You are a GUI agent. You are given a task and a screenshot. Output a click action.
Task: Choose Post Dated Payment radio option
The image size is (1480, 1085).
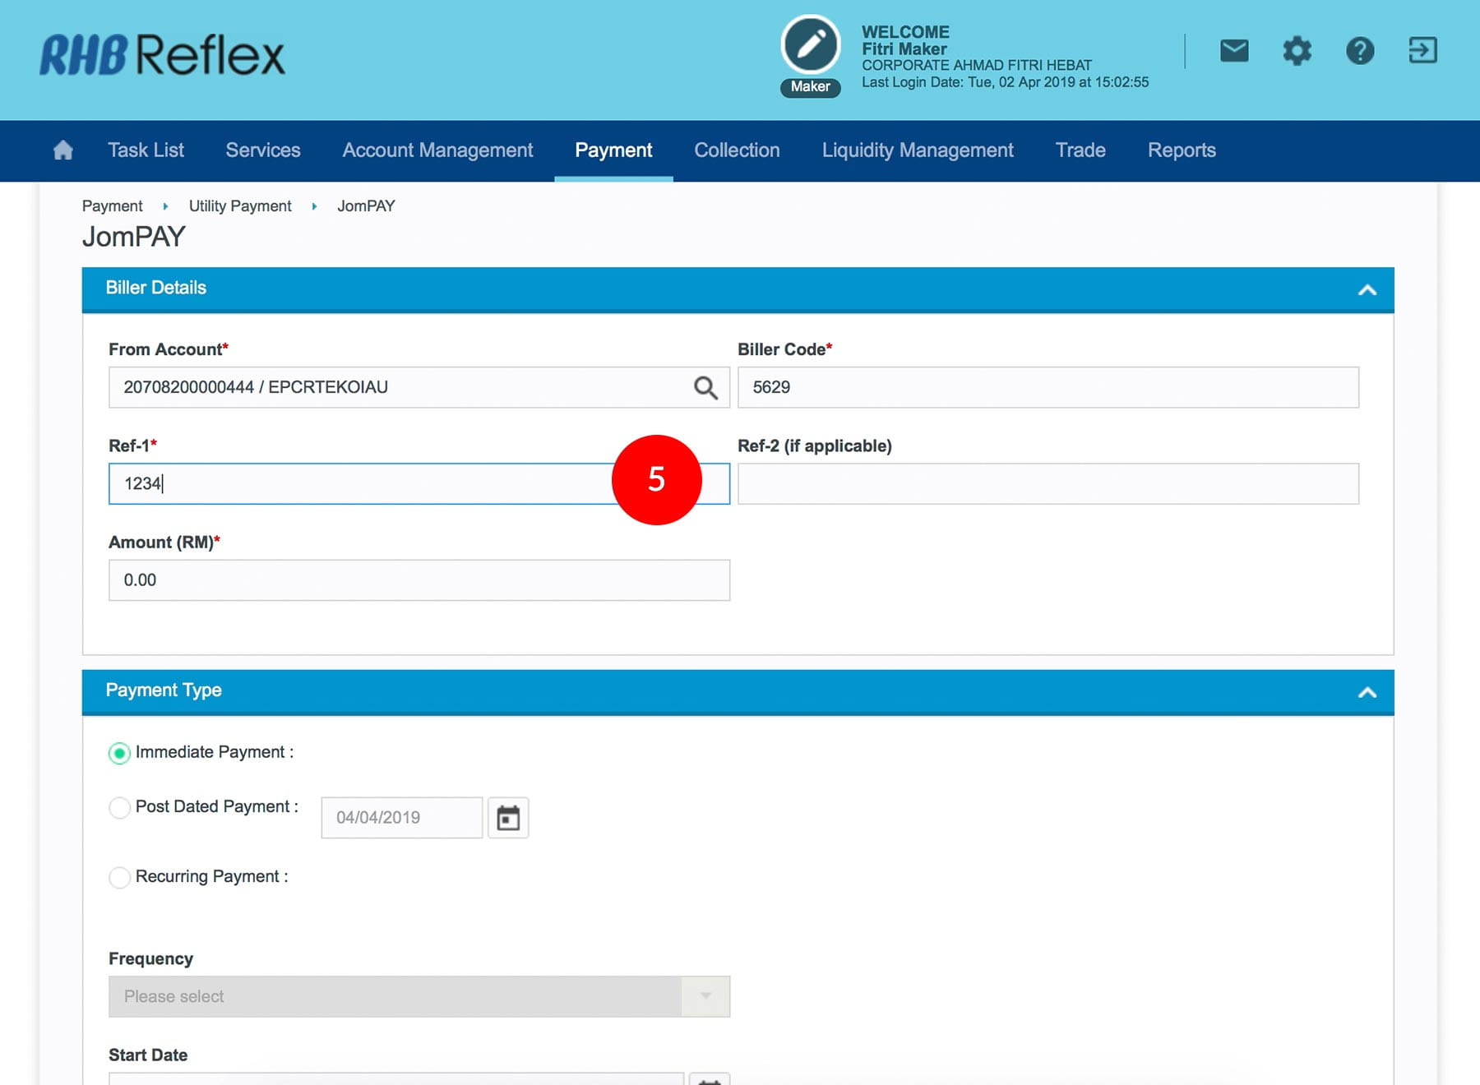(x=120, y=808)
